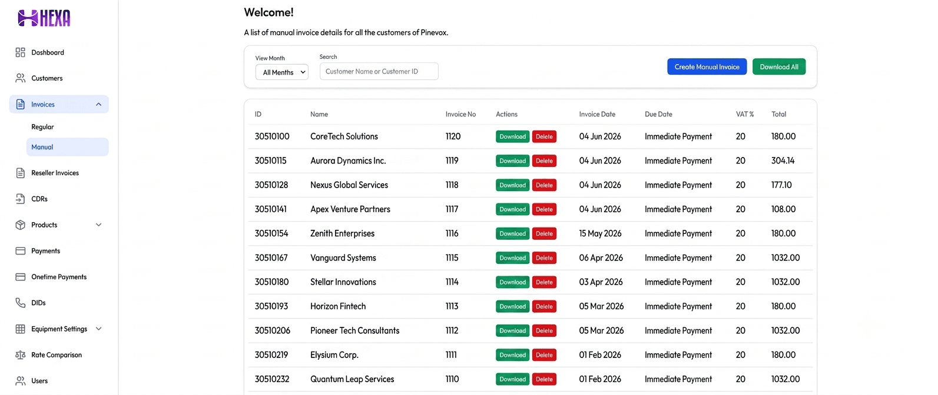Download Aurora Dynamics Inc. invoice
Viewport: 938px width, 395px height.
pyautogui.click(x=512, y=161)
